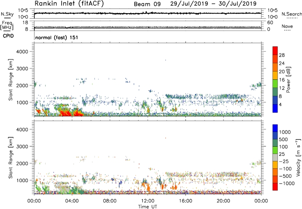Click the red top segment of Power colorbar
The height and width of the screenshot is (209, 302).
[x=275, y=51]
